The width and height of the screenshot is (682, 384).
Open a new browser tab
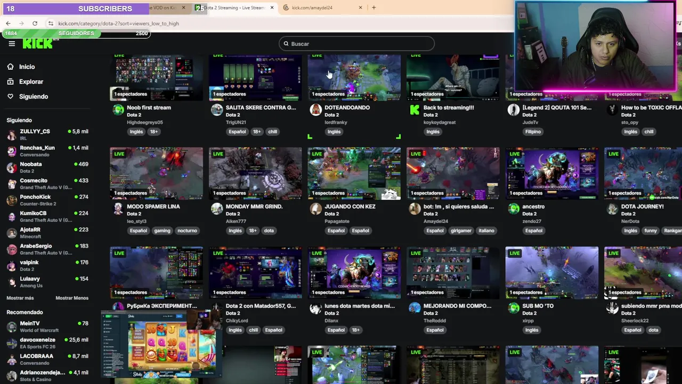pyautogui.click(x=374, y=7)
